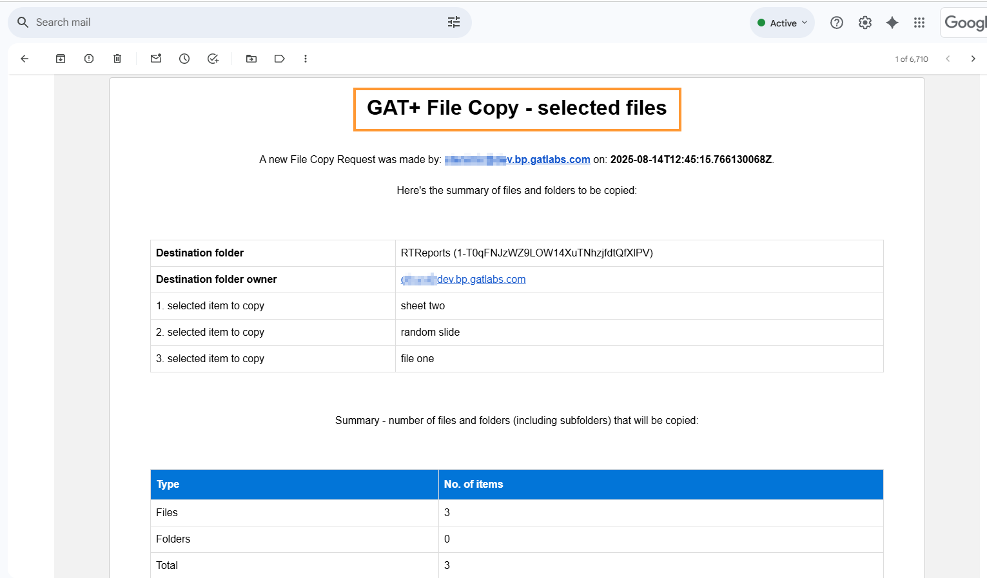987x578 pixels.
Task: Open the Google apps grid
Action: (919, 23)
